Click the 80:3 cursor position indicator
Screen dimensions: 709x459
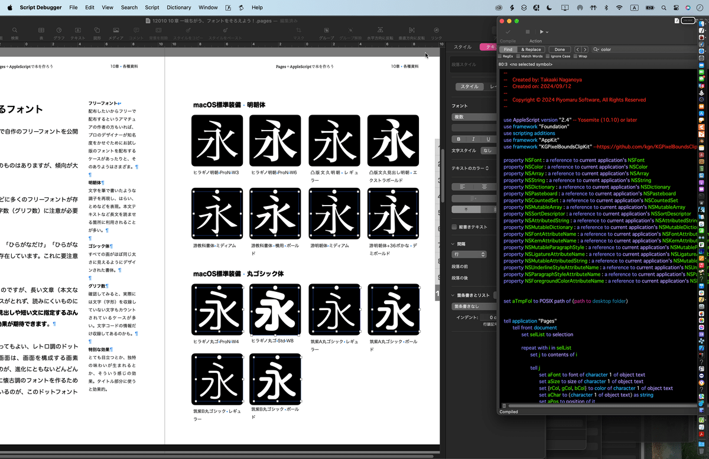(503, 63)
